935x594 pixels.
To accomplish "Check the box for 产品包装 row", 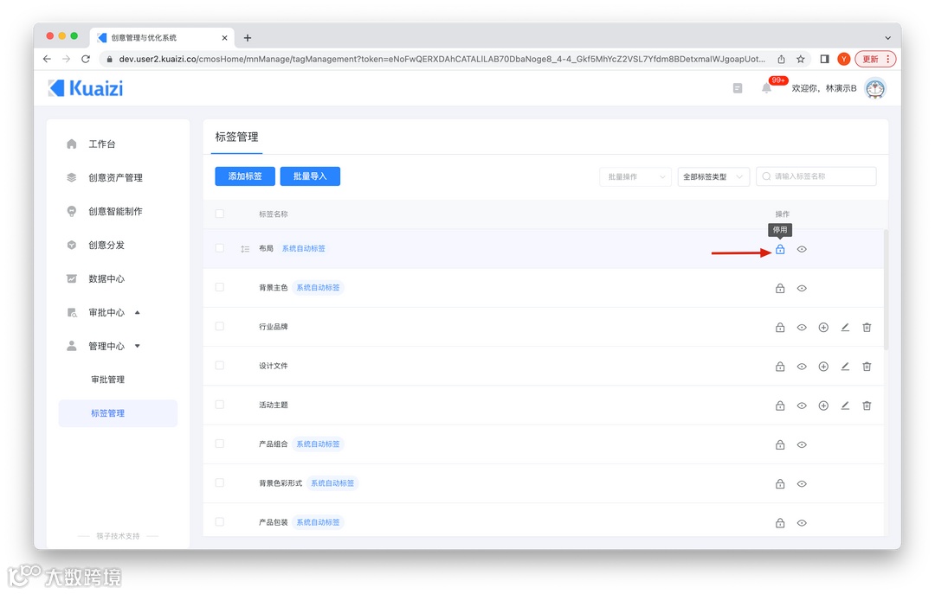I will (x=219, y=522).
